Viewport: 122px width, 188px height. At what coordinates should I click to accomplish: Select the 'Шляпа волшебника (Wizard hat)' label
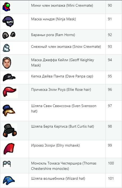(x=58, y=178)
